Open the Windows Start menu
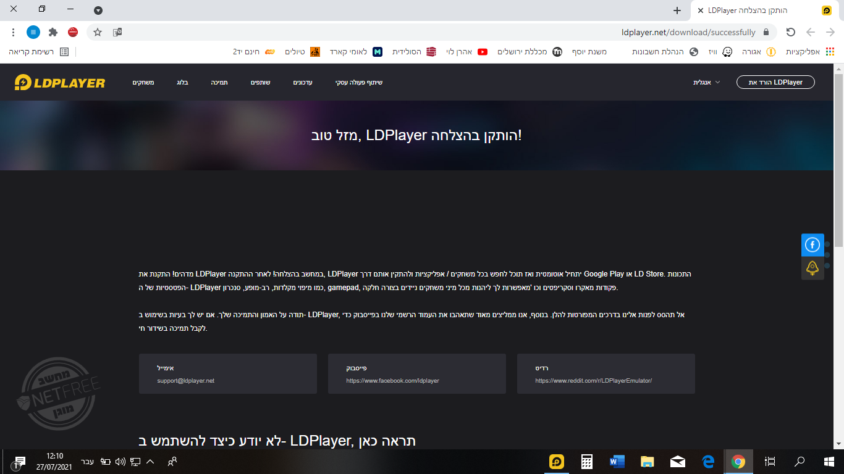Screen dimensions: 844x474 click(829, 462)
